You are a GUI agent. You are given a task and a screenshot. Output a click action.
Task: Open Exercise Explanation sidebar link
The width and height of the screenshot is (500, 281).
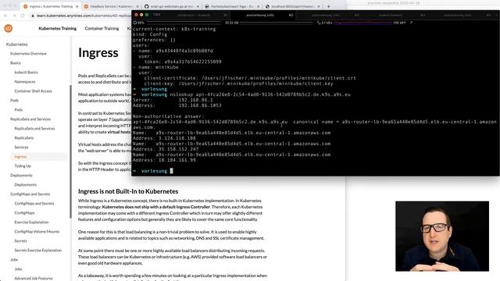[31, 222]
